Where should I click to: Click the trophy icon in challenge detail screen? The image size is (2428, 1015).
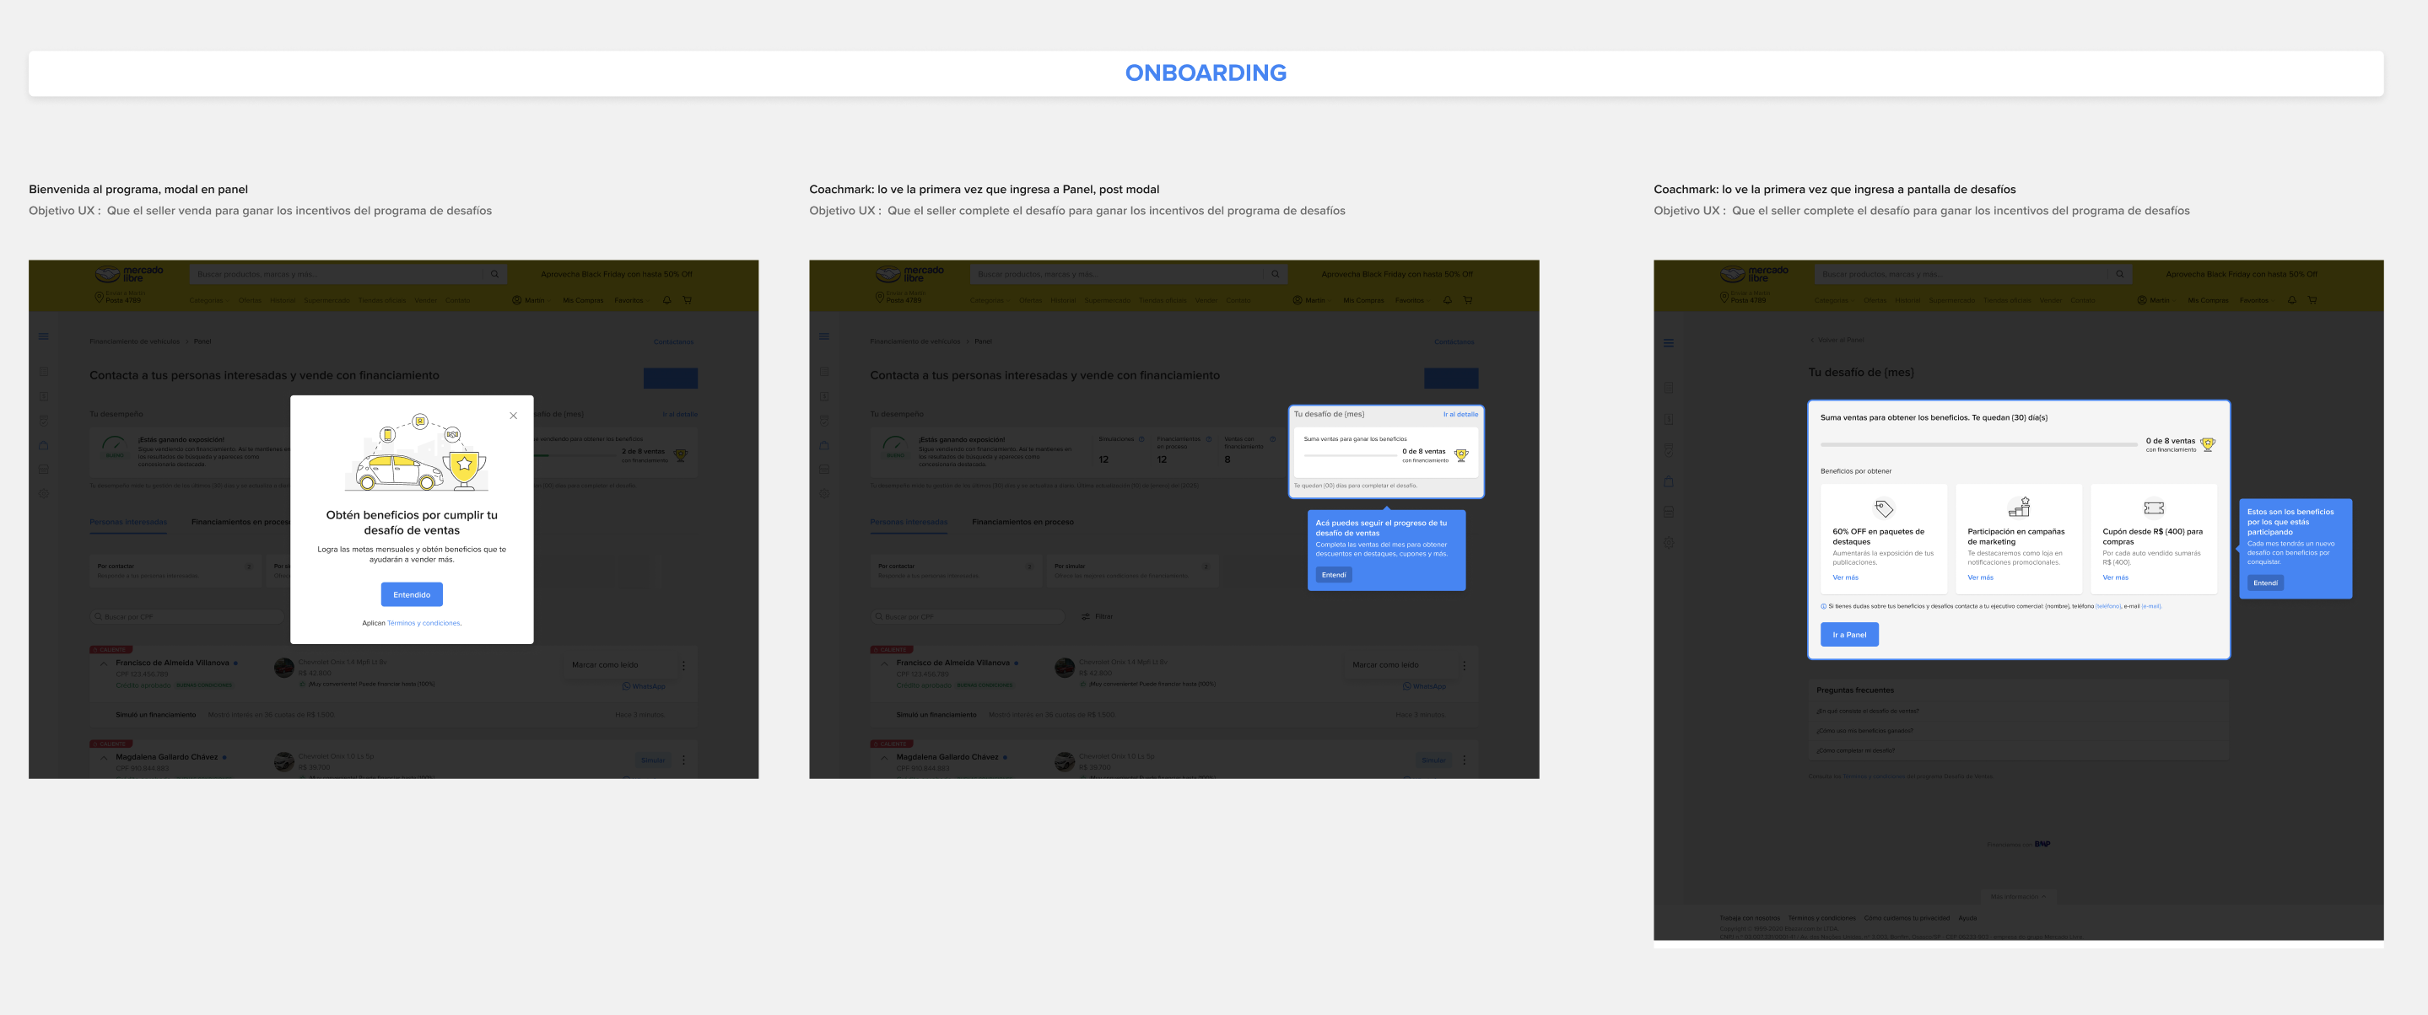tap(2208, 444)
